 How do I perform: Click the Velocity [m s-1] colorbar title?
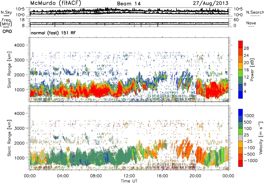(261, 138)
